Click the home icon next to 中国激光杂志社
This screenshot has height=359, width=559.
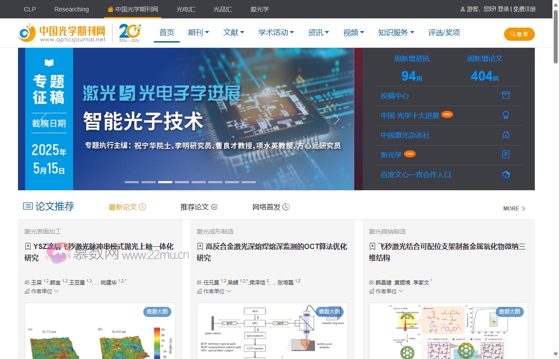(x=506, y=135)
